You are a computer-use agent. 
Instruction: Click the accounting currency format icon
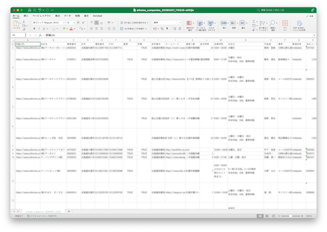[x=155, y=29]
